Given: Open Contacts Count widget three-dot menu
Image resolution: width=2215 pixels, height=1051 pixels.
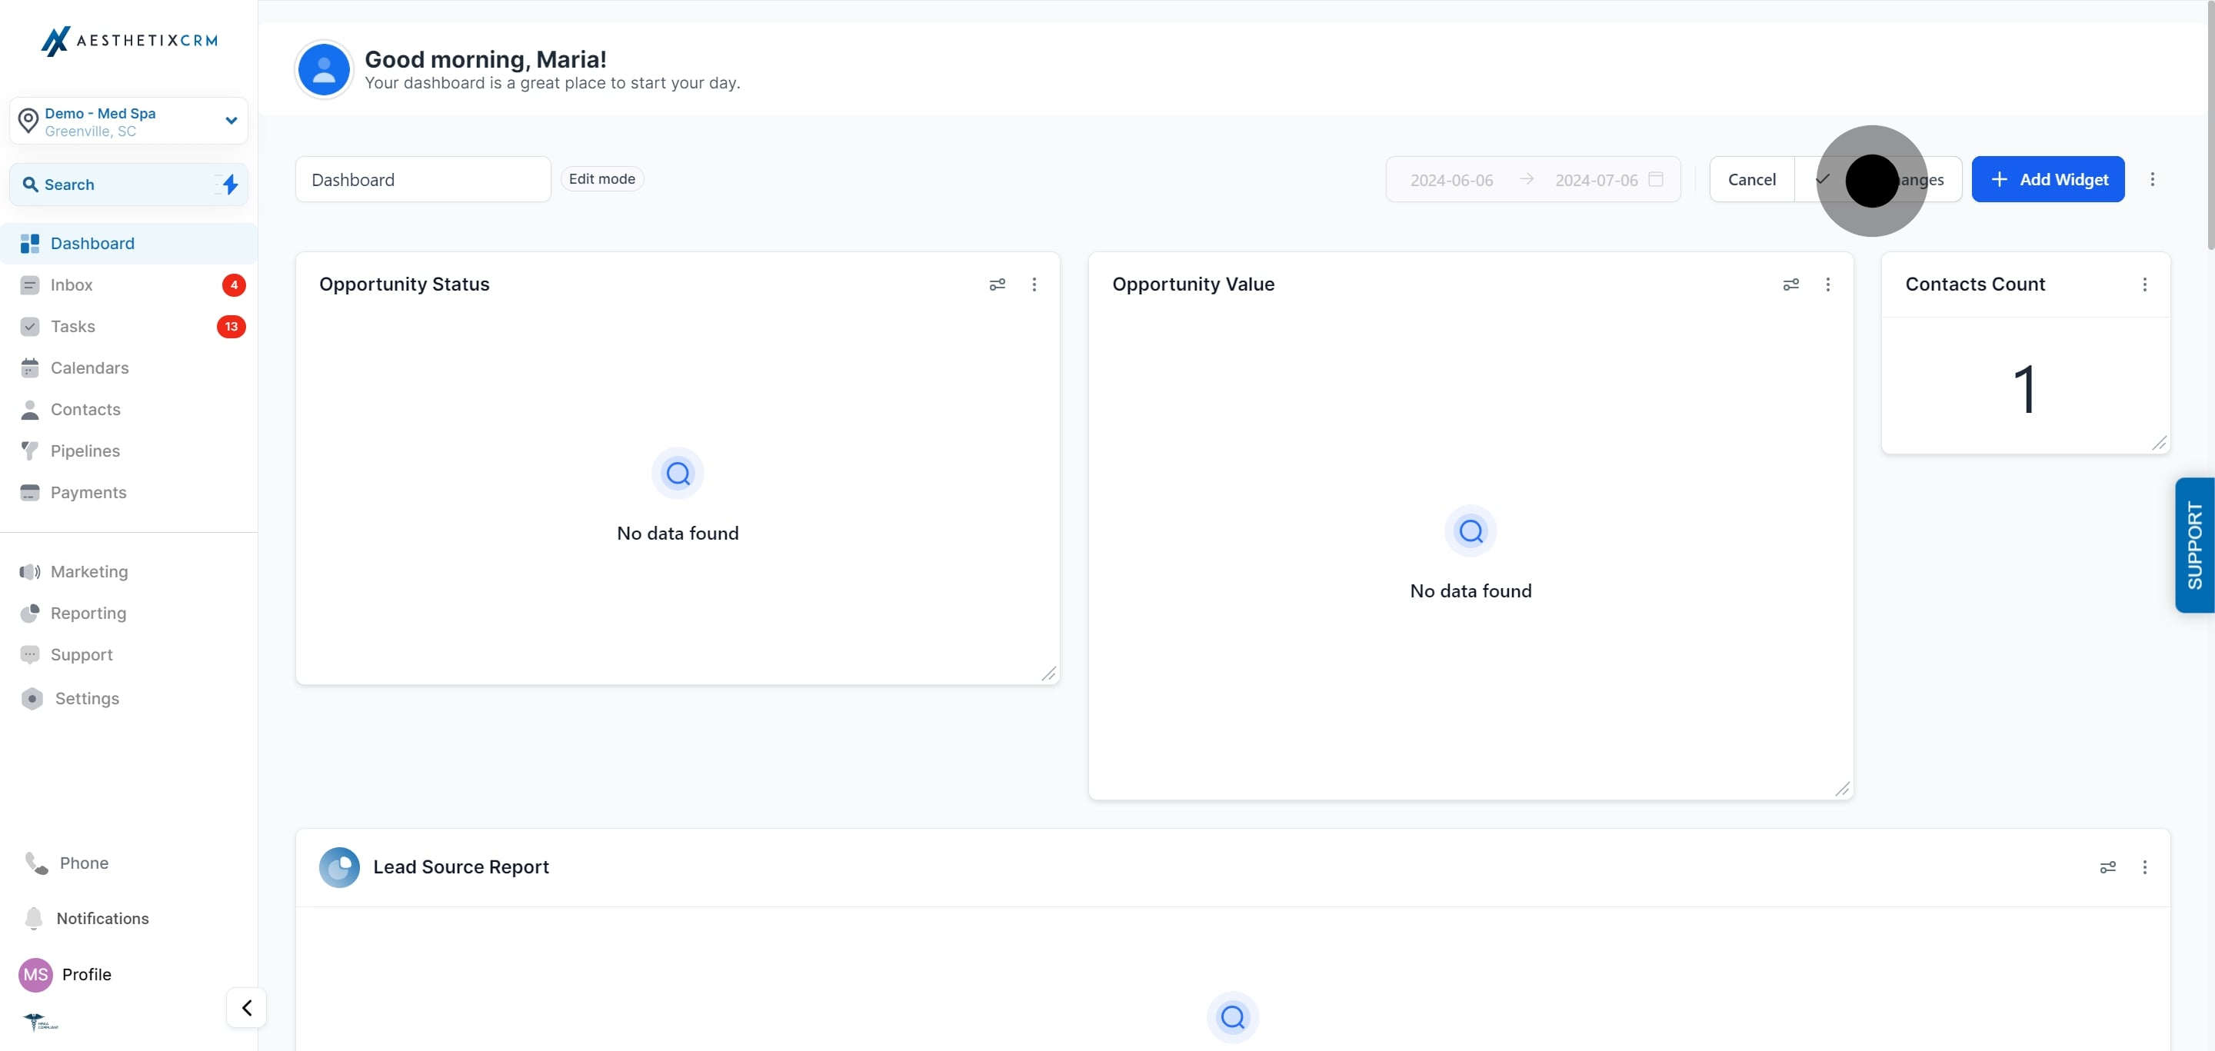Looking at the screenshot, I should point(2144,284).
